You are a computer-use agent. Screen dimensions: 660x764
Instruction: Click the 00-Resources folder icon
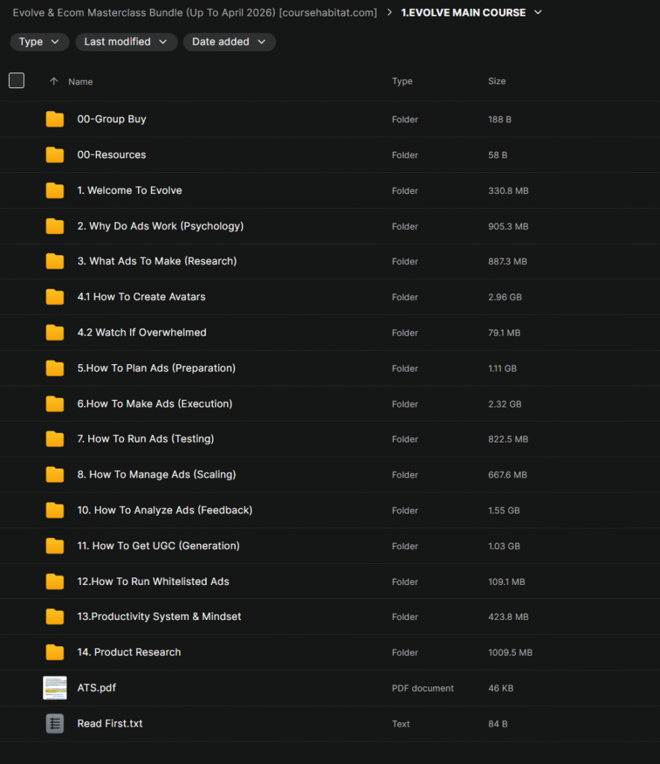[55, 155]
